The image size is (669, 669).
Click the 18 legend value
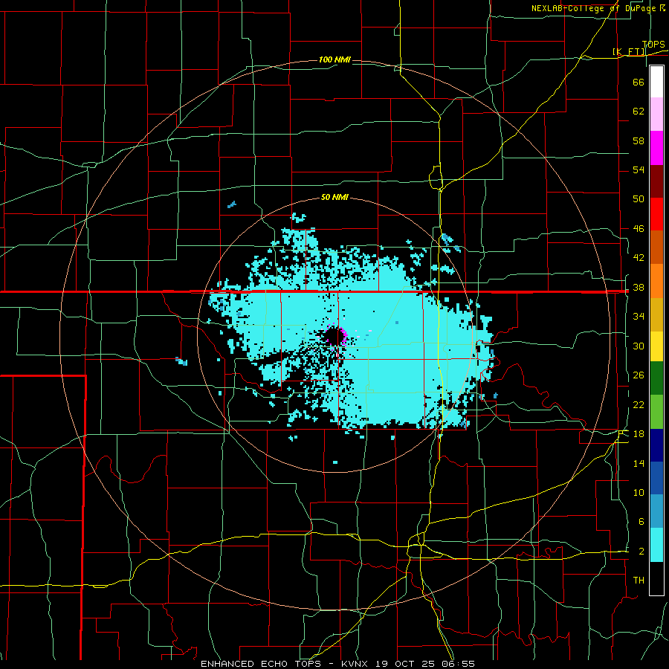tap(639, 434)
